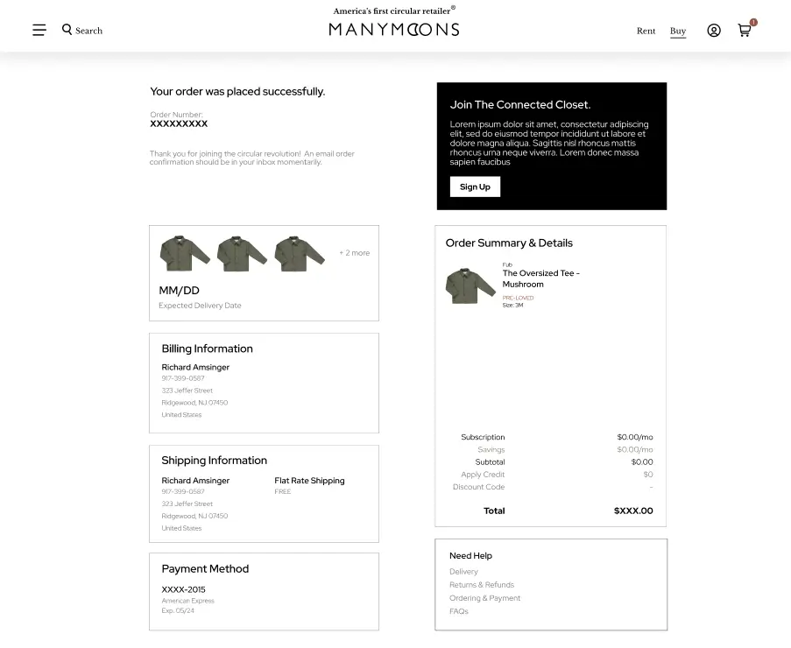Click the third jacket thumbnail
Screen dimensions: 791x648
point(300,253)
